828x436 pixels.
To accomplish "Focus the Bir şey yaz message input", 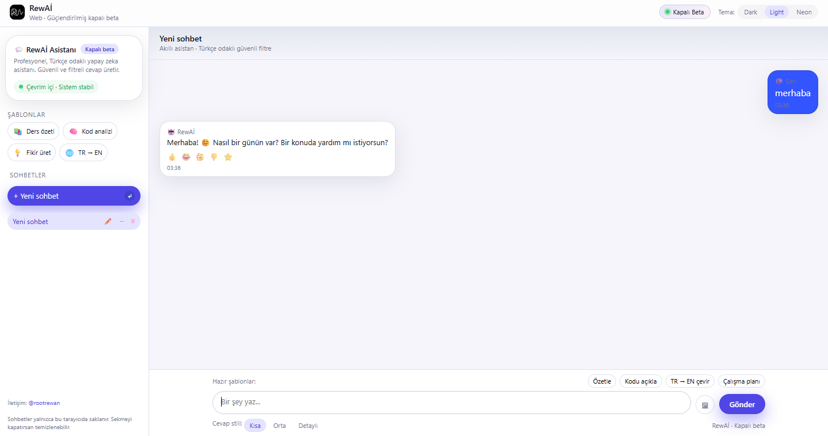I will pyautogui.click(x=451, y=403).
